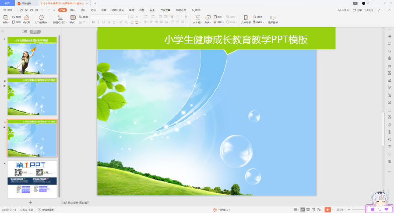
Task: Play slideshow with orange status bar button
Action: click(x=327, y=210)
